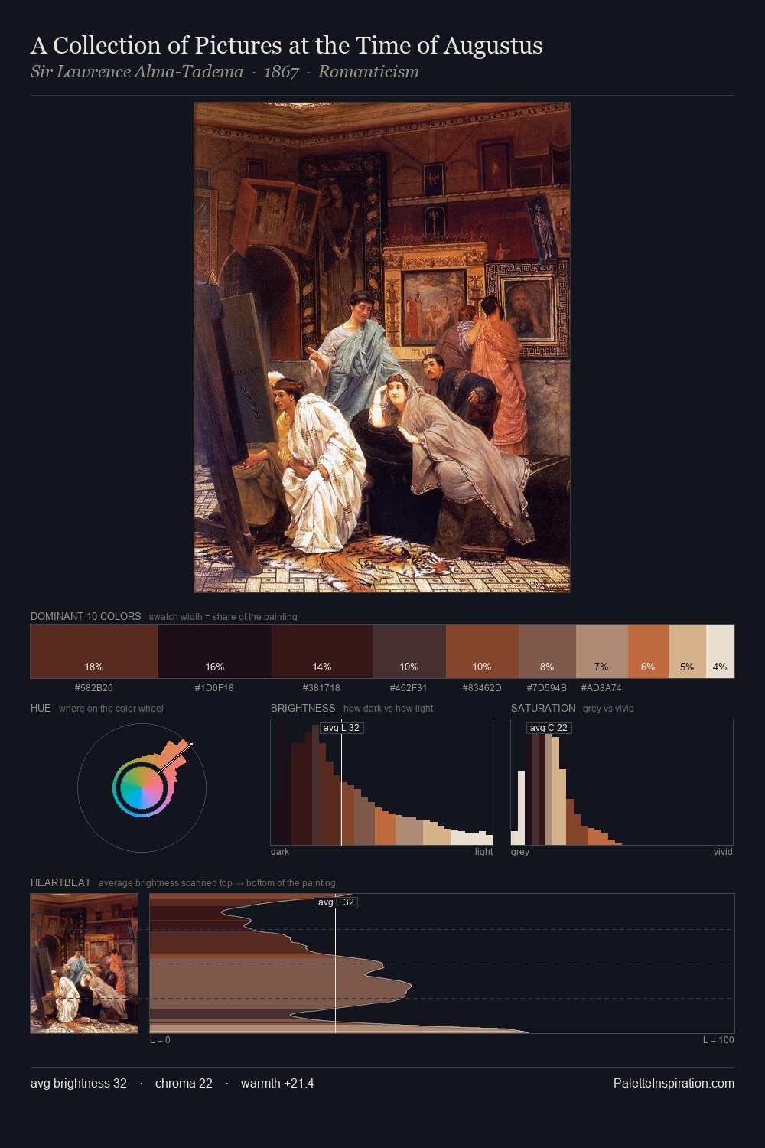This screenshot has height=1148, width=765.
Task: Open the PaletteInspiration.com link
Action: [x=674, y=1084]
